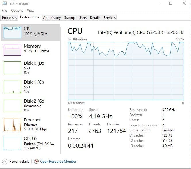Viewport: 191px width, 169px height.
Task: Switch to the App history tab
Action: pyautogui.click(x=52, y=18)
